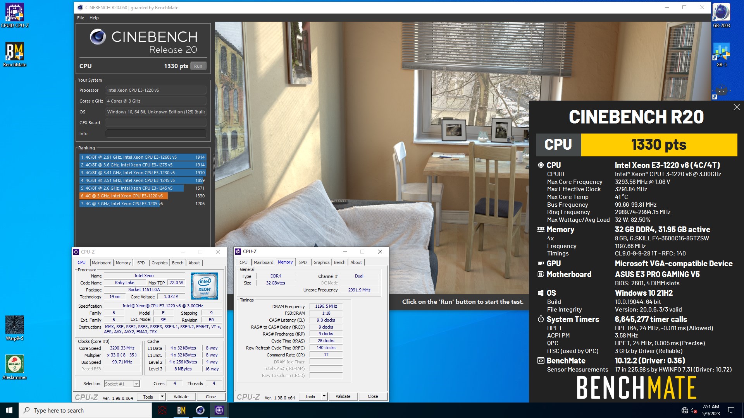This screenshot has width=744, height=418.
Task: Open the Cinebench File menu
Action: click(81, 18)
